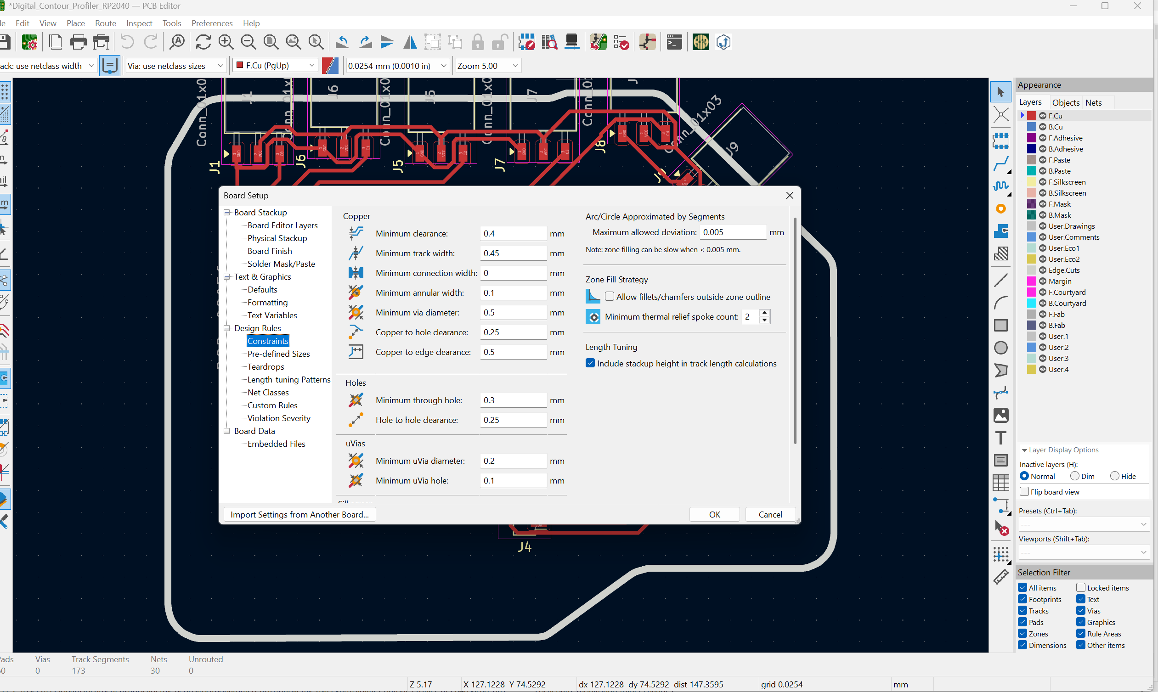Viewport: 1158px width, 692px height.
Task: Open the Viewports (Shift+Tab) dropdown
Action: tap(1084, 552)
